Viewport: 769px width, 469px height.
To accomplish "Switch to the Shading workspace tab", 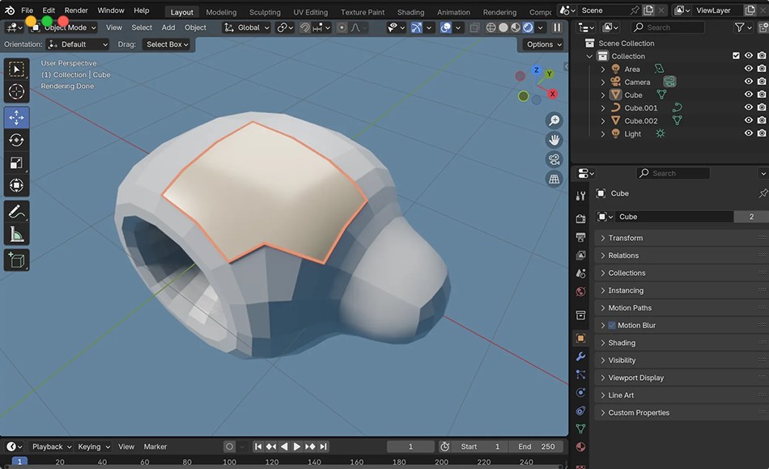I will tap(410, 11).
